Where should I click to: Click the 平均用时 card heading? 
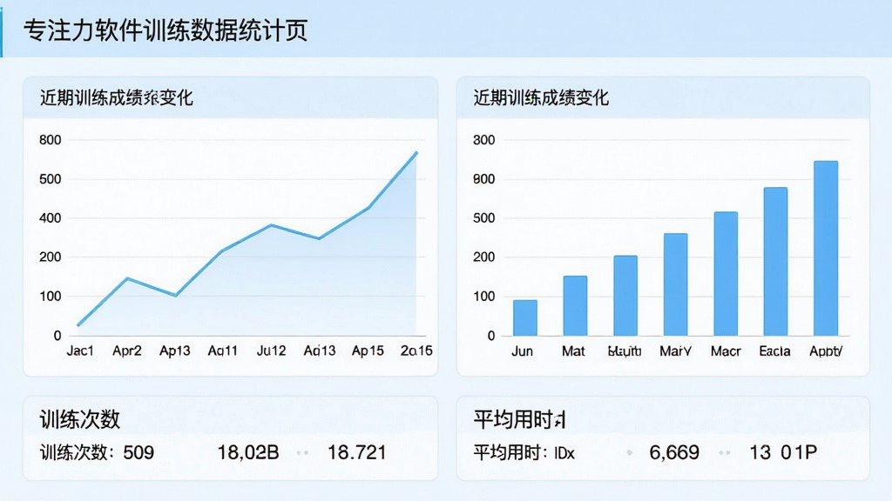click(519, 420)
